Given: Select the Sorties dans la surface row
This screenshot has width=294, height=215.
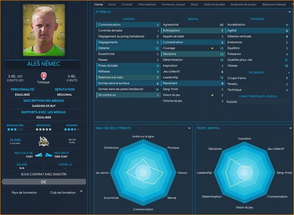Looking at the screenshot, I should coord(128,83).
